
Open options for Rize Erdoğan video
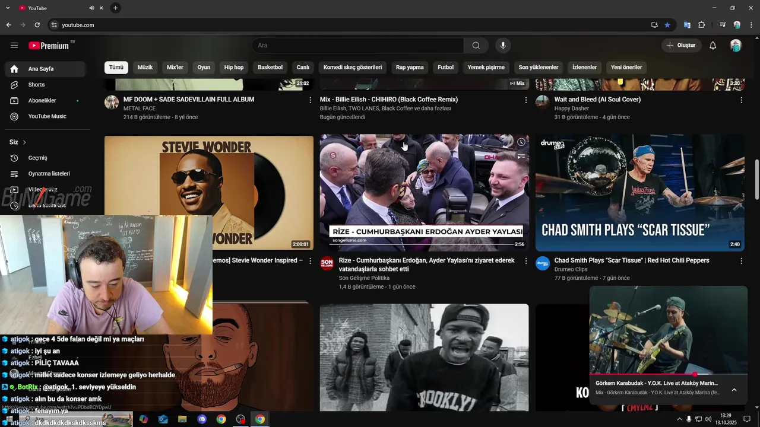click(x=525, y=261)
